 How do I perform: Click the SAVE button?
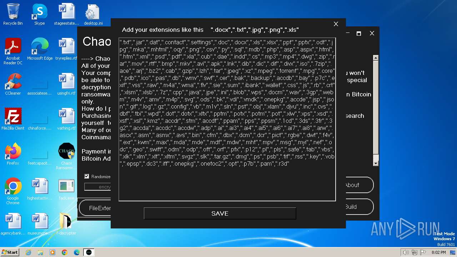click(x=220, y=213)
